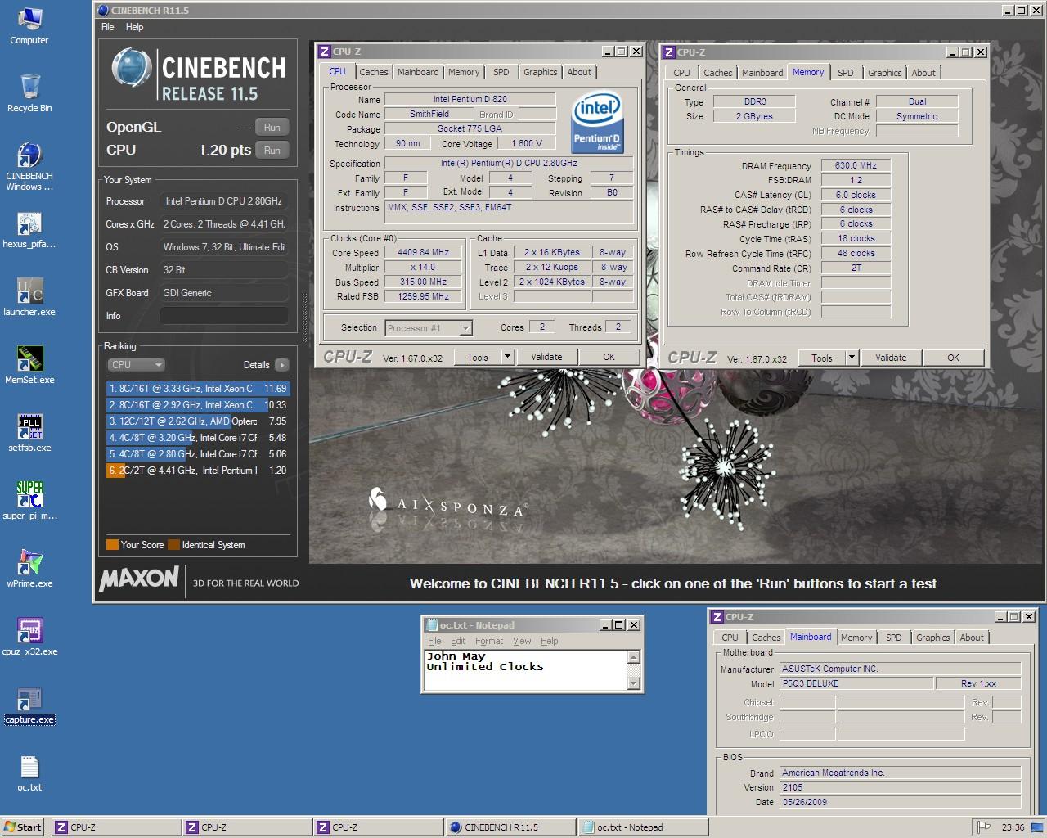
Task: Open the Format menu in Notepad
Action: pos(489,641)
